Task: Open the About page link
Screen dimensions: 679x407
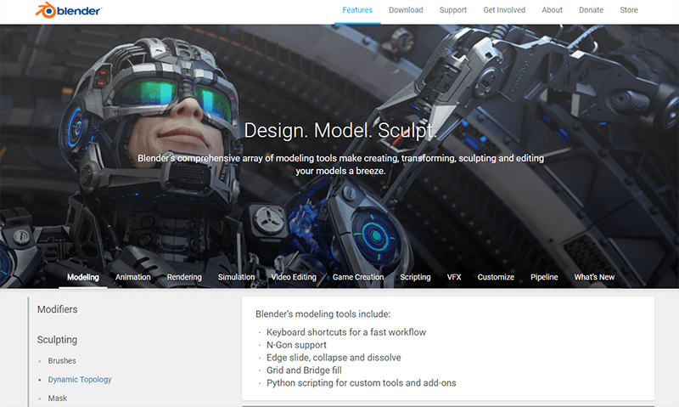Action: (x=553, y=10)
